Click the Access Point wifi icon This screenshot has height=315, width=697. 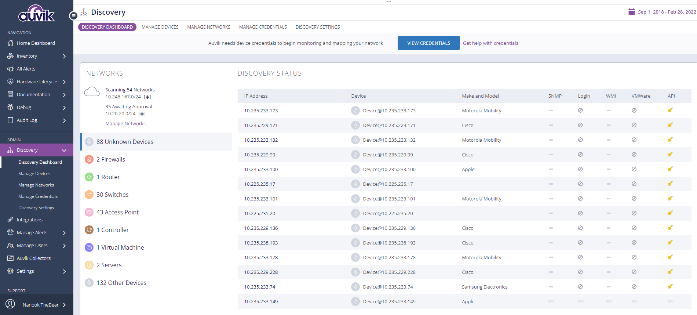(89, 212)
